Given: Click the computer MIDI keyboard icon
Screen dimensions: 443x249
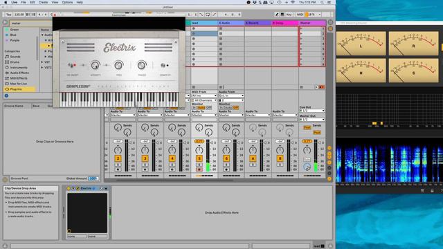Looking at the screenshot, I should point(282,15).
